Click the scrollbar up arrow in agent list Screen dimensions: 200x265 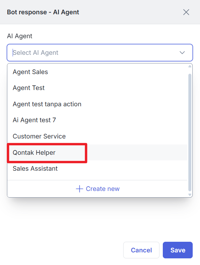point(190,66)
